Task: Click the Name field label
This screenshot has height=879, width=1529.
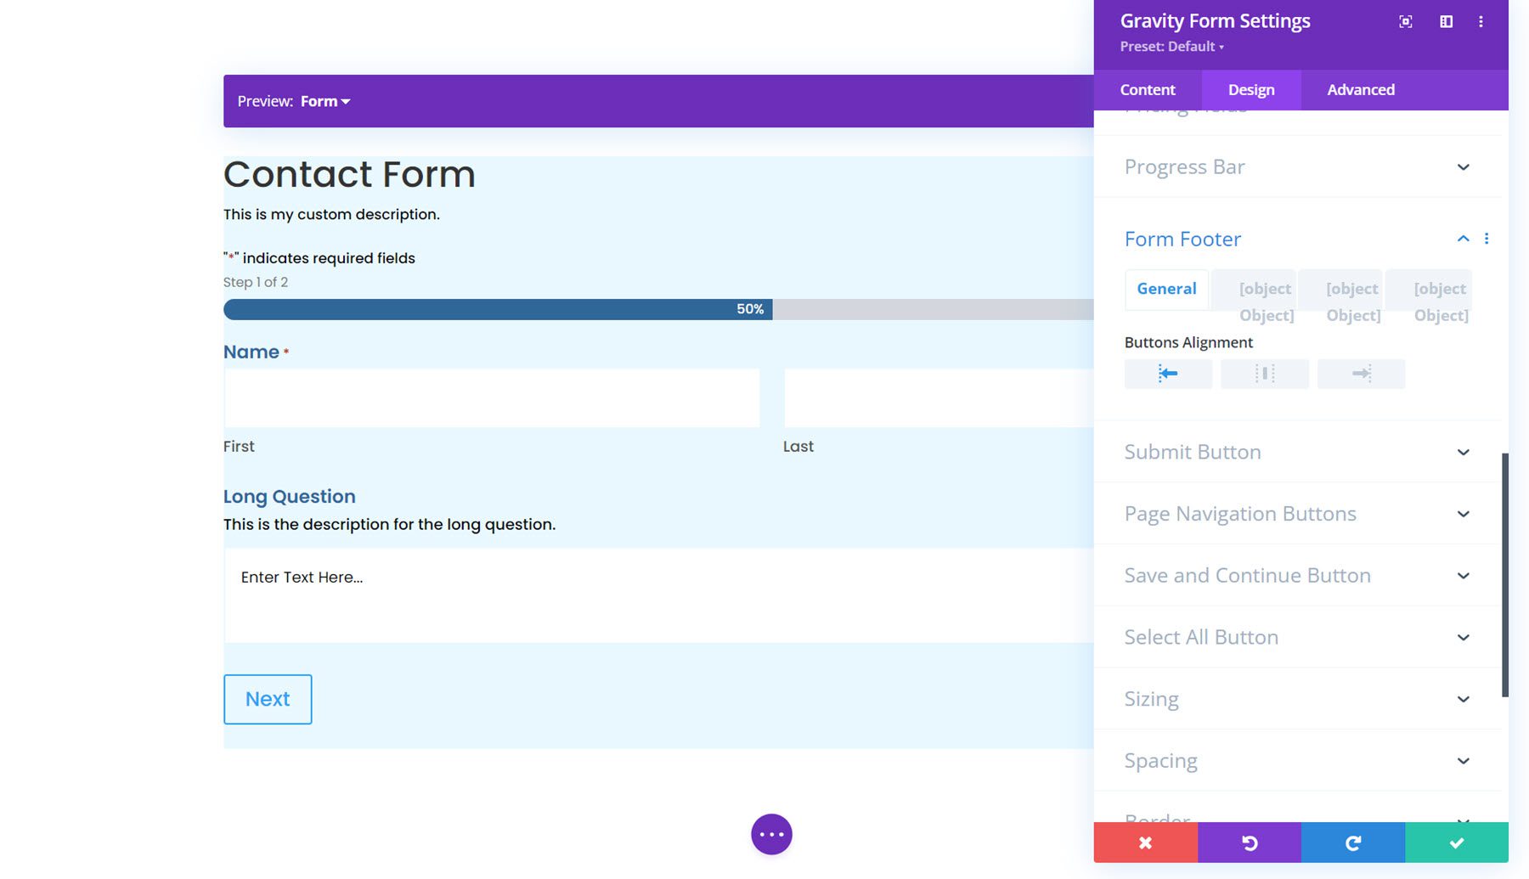Action: coord(251,352)
